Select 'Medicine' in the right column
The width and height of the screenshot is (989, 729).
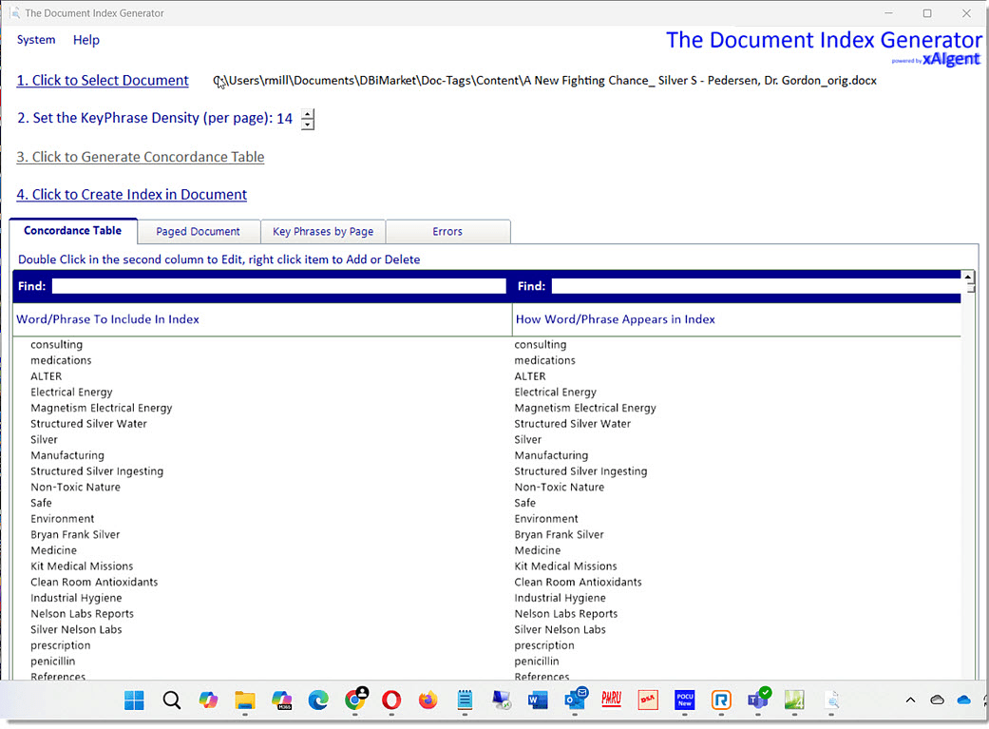point(537,549)
